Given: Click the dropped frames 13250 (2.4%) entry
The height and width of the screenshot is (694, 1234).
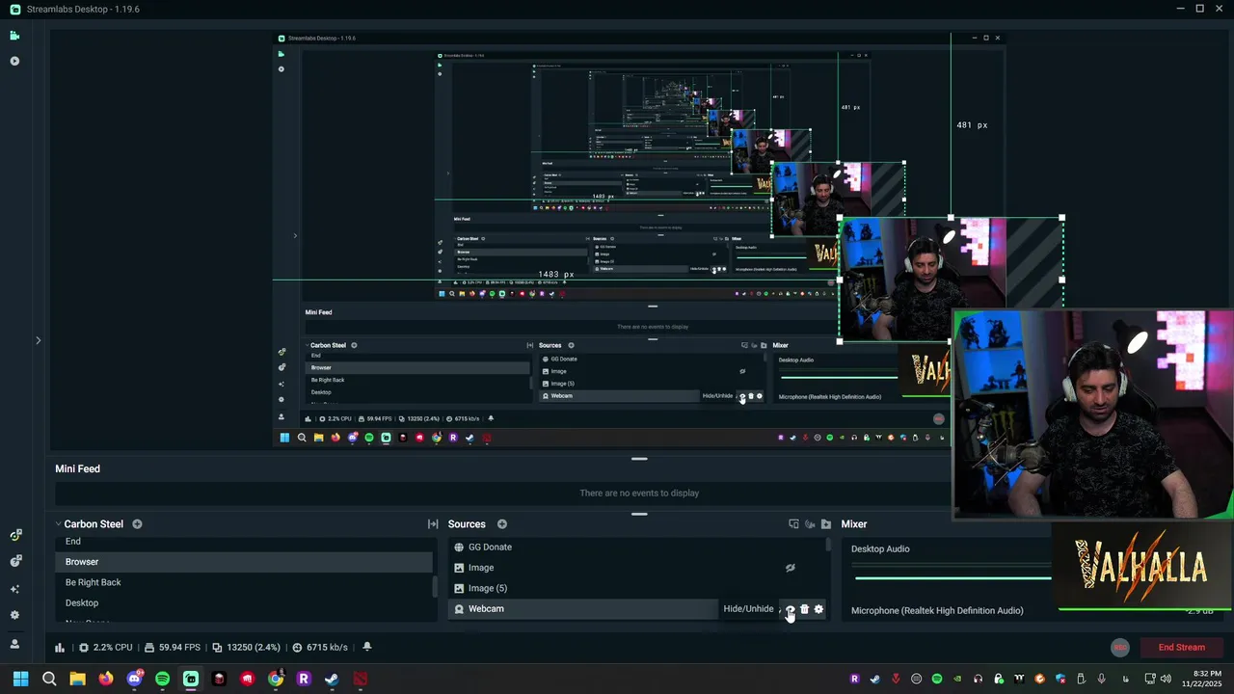Looking at the screenshot, I should click(246, 648).
